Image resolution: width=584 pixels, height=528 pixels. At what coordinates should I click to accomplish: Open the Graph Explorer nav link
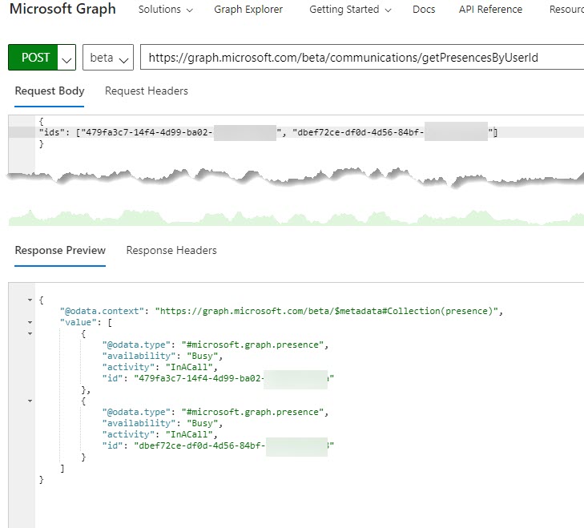point(248,10)
